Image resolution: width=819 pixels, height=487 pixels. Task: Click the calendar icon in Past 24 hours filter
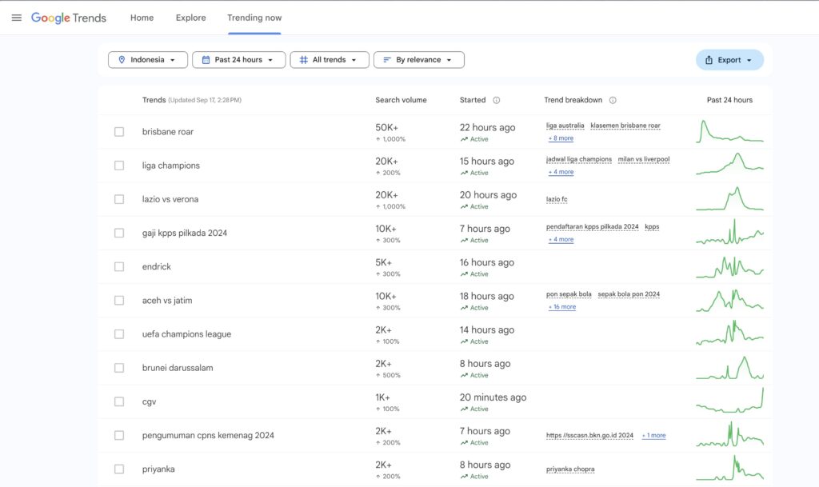pos(206,60)
